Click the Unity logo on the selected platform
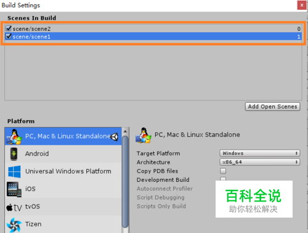308x233 pixels. point(115,137)
